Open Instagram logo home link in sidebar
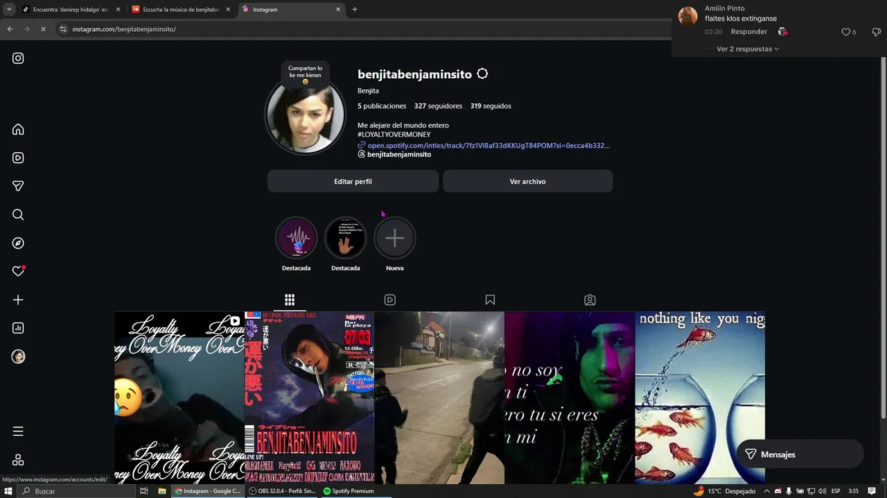The height and width of the screenshot is (498, 887). coord(18,58)
